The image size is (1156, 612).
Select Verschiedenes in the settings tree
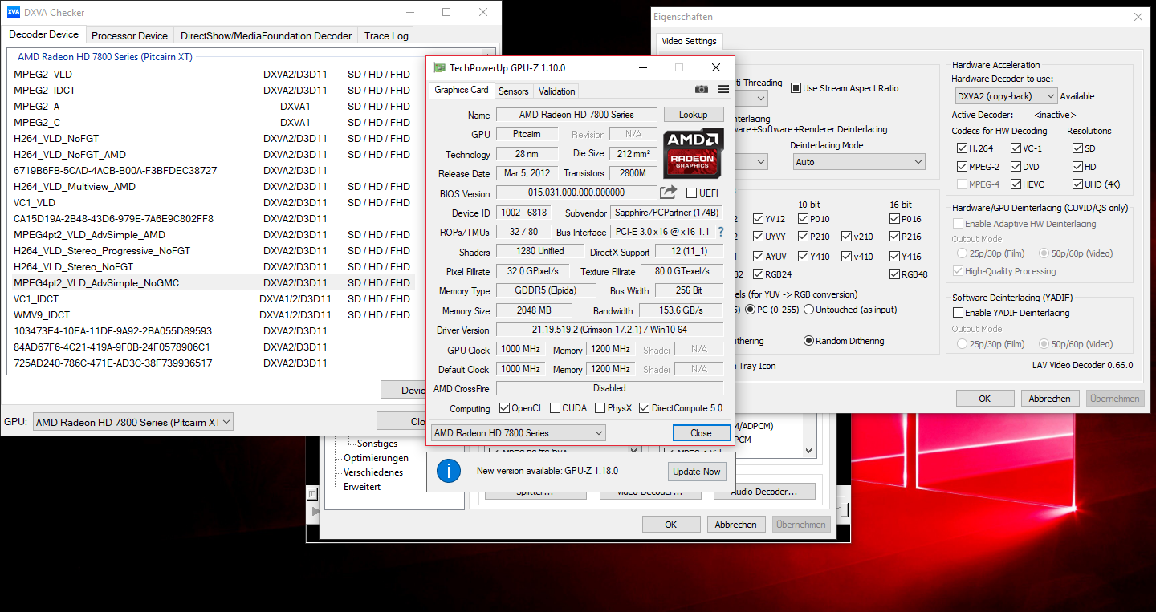[x=373, y=472]
